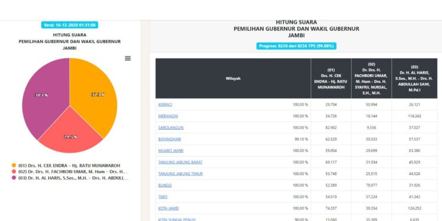Toggle legend entry (03) Dr. H. AL HARIS

[73, 178]
